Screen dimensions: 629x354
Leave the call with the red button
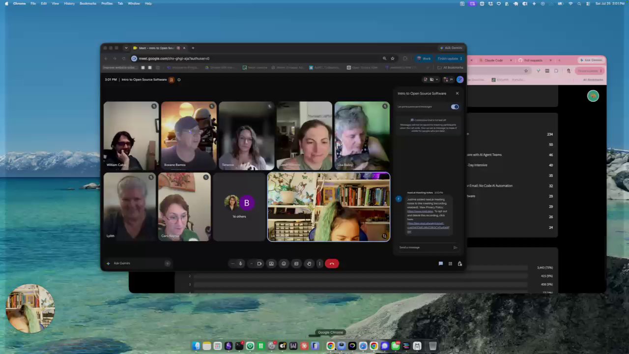332,264
